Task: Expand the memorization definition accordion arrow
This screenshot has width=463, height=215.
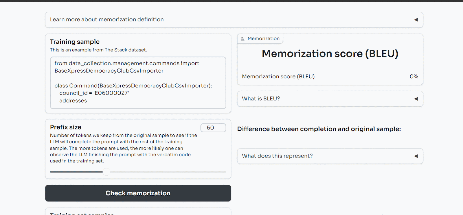Action: click(x=416, y=20)
